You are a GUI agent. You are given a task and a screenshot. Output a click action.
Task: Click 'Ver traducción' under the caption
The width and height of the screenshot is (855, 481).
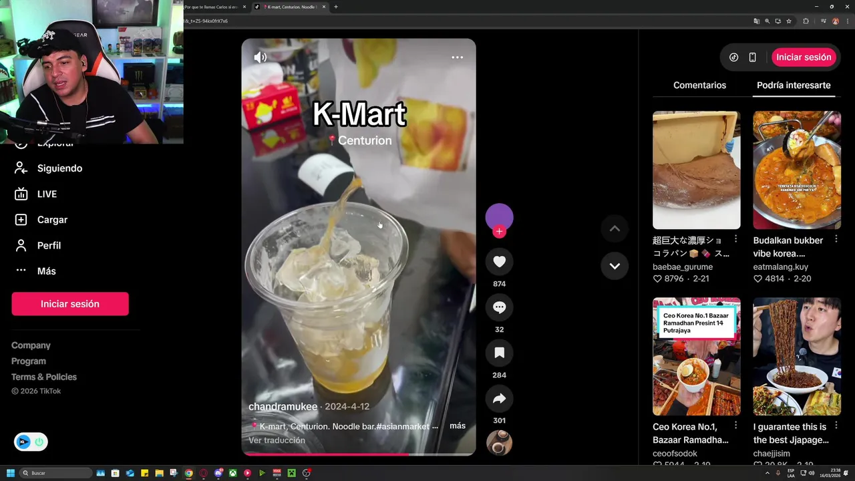pos(277,440)
